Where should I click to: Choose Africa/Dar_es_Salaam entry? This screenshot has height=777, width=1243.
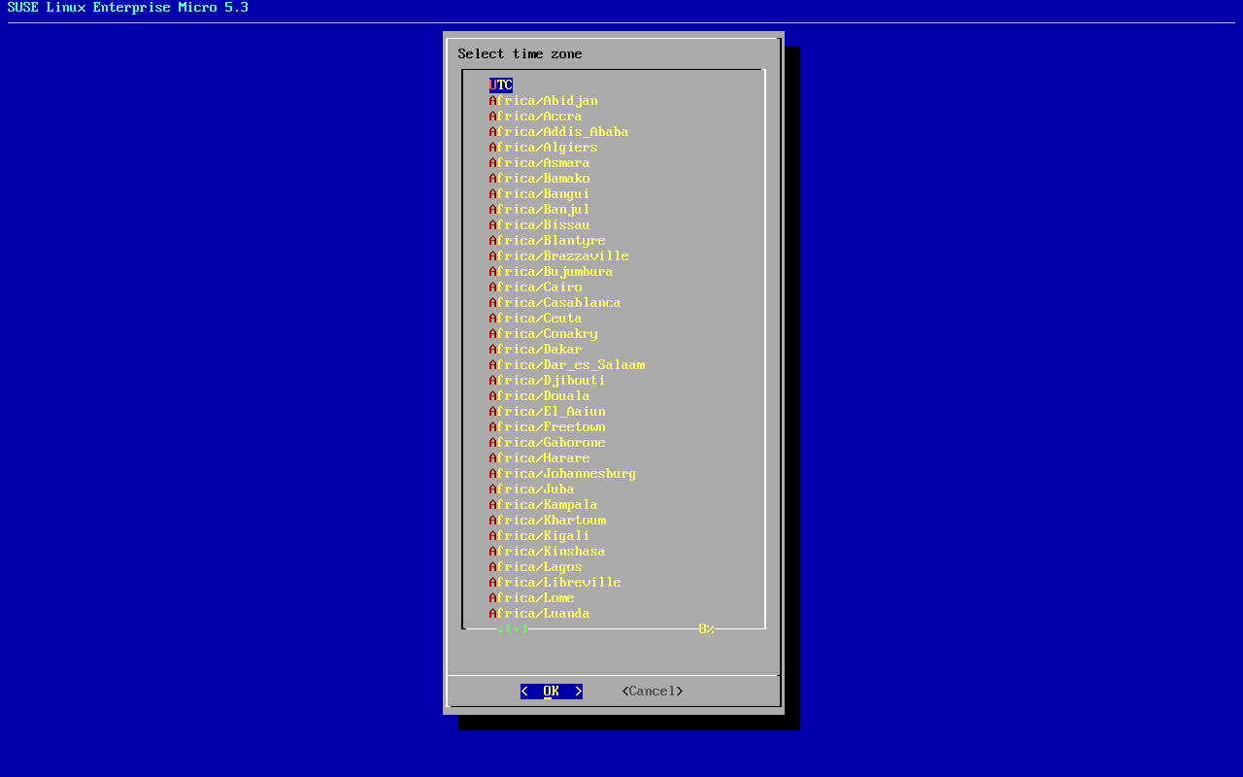pos(567,365)
